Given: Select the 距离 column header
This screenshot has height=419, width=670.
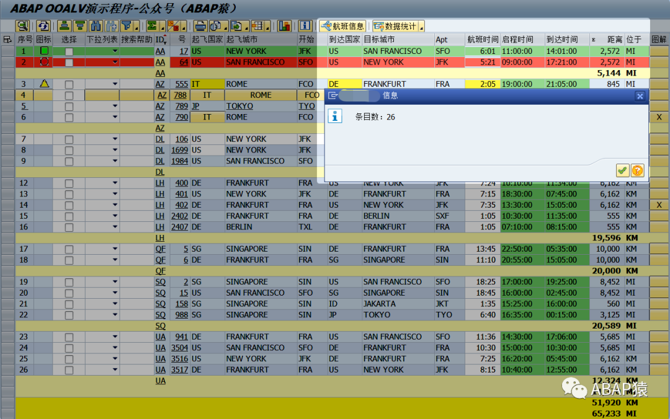Looking at the screenshot, I should (607, 39).
